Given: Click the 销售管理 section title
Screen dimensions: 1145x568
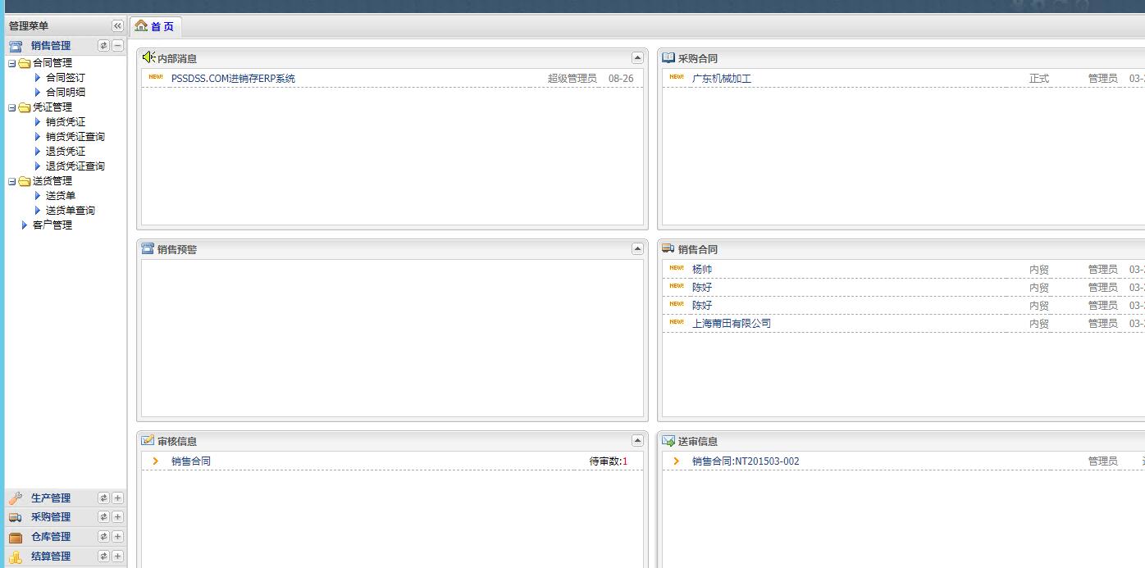Looking at the screenshot, I should pos(51,46).
